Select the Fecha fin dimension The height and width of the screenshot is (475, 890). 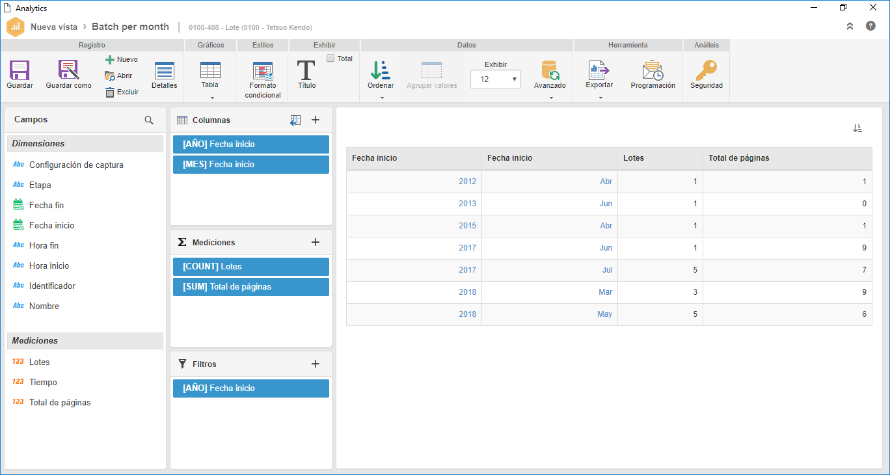click(x=46, y=206)
